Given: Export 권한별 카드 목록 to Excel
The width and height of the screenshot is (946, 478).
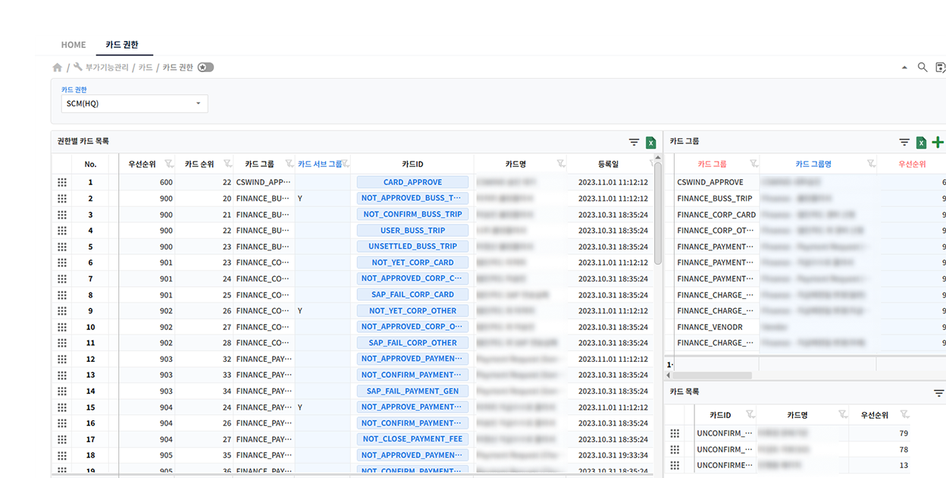Looking at the screenshot, I should point(650,142).
